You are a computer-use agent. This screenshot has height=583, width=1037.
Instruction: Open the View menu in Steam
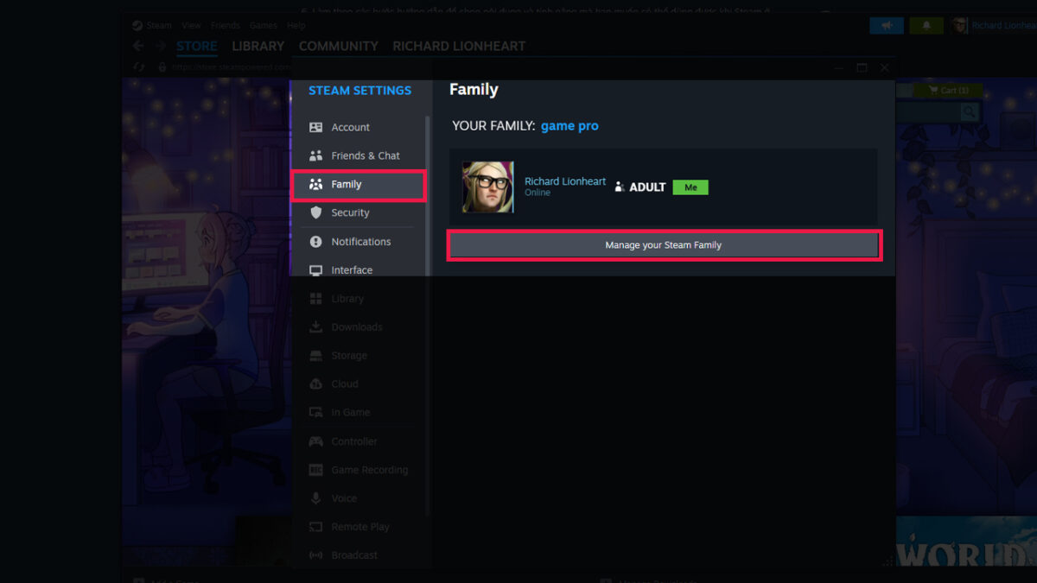pyautogui.click(x=191, y=26)
